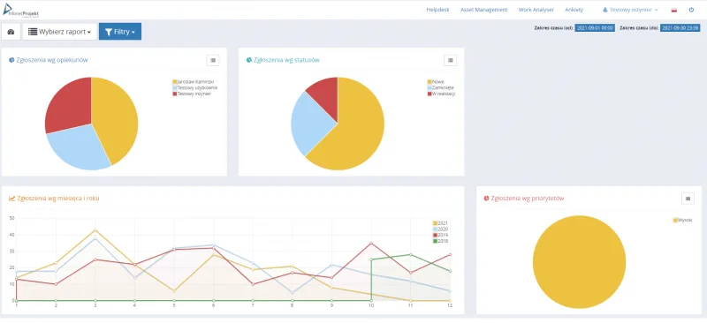
Task: Toggle W realizacji legend entry
Action: pyautogui.click(x=441, y=94)
